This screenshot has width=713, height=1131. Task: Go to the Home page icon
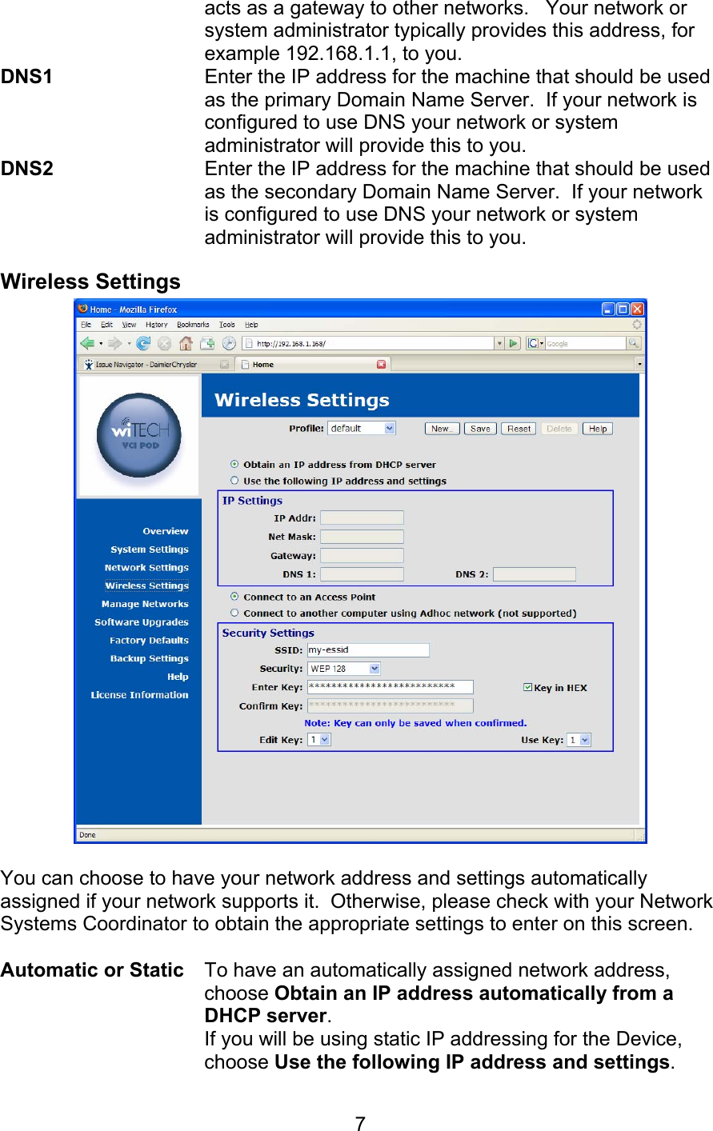(186, 343)
